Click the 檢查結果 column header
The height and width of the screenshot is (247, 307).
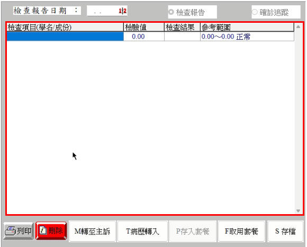pyautogui.click(x=182, y=28)
